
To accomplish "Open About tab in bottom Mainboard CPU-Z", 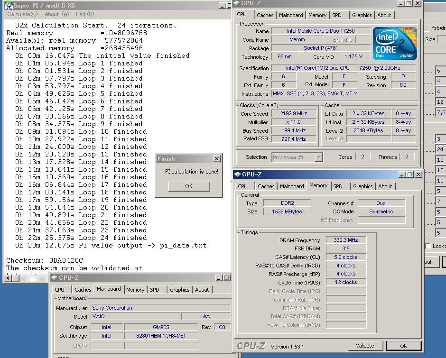I will 202,289.
